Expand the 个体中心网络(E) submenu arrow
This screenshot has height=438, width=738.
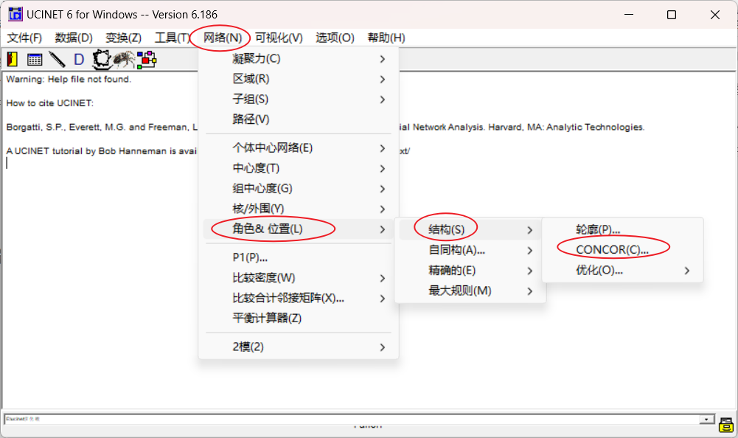click(383, 148)
